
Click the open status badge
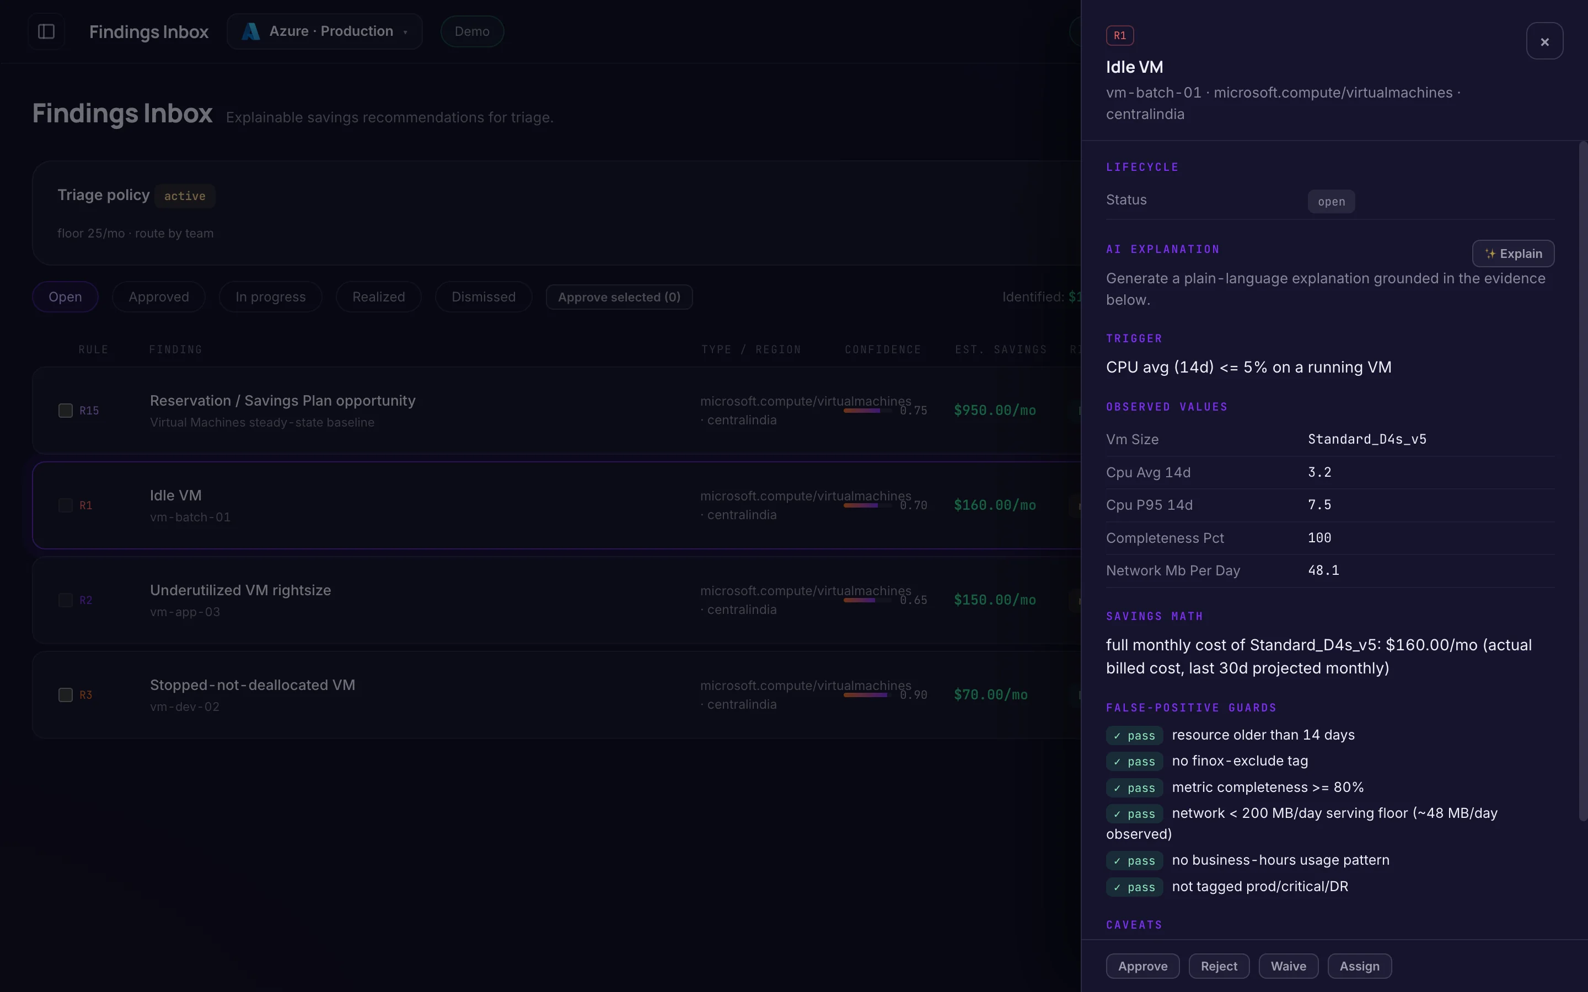1331,202
